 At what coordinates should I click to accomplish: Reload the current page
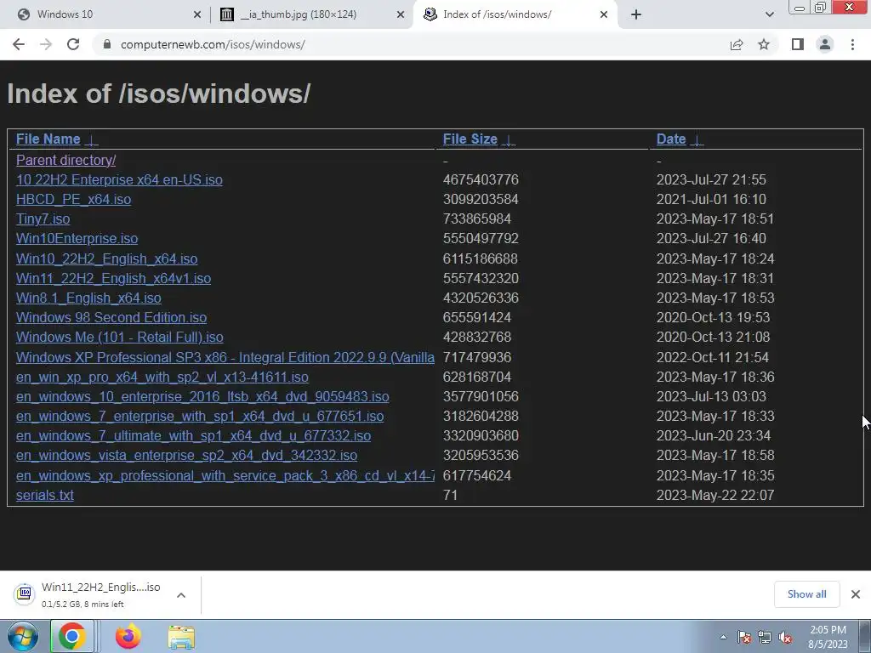click(73, 44)
